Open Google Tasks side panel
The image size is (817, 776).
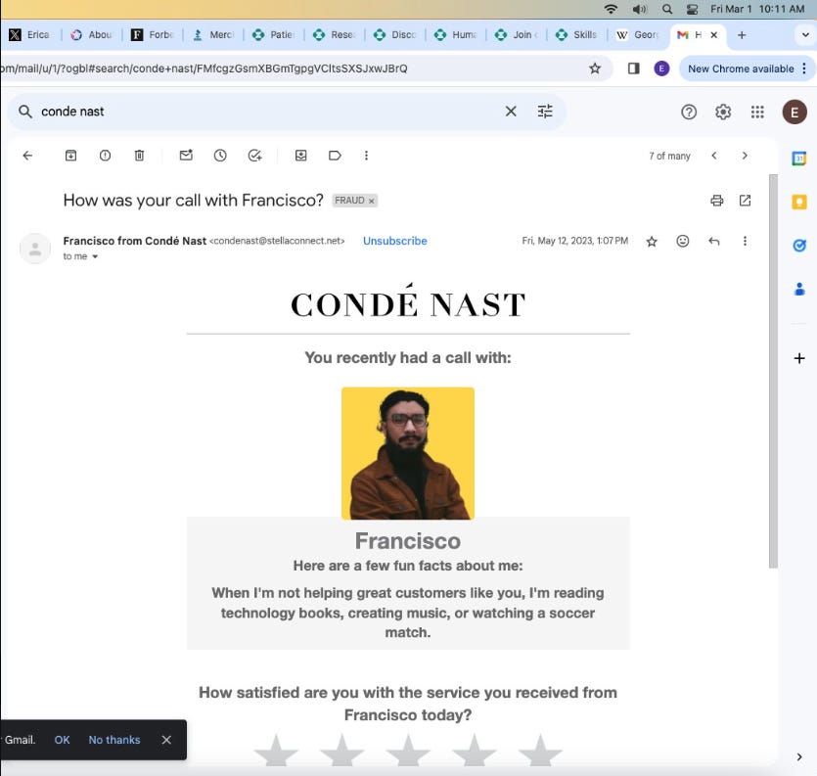(x=798, y=245)
